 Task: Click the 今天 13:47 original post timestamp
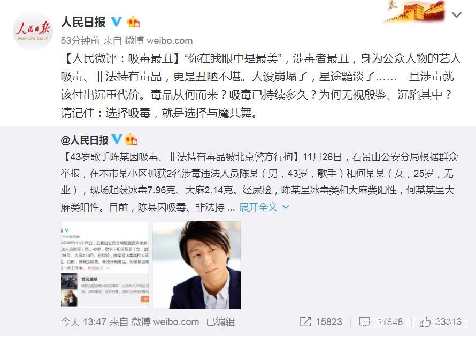tap(83, 322)
